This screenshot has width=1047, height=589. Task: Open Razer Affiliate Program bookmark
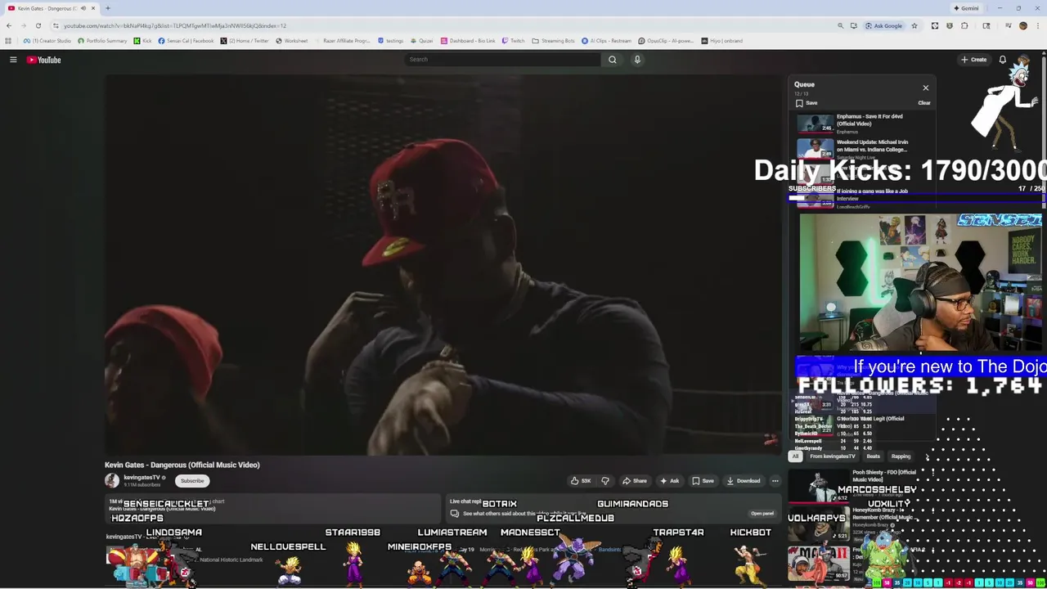[342, 41]
